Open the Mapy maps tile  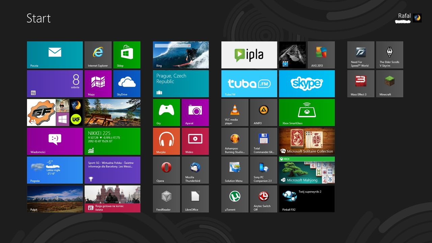pos(98,84)
